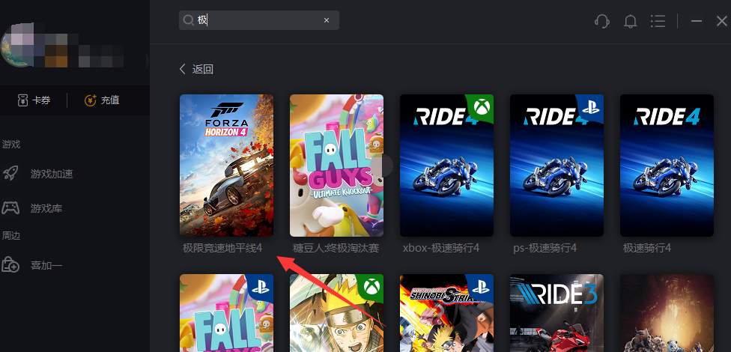
Task: Open the Xbox RIDE 4 cover
Action: coord(446,166)
